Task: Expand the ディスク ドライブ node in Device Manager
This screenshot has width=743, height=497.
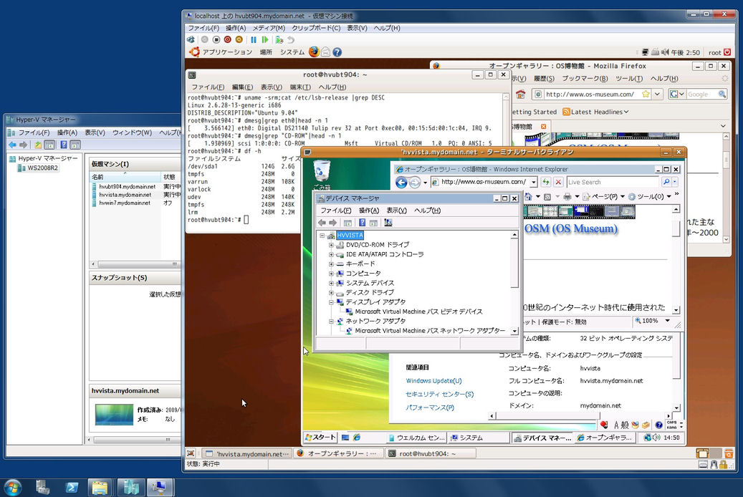Action: pyautogui.click(x=331, y=292)
